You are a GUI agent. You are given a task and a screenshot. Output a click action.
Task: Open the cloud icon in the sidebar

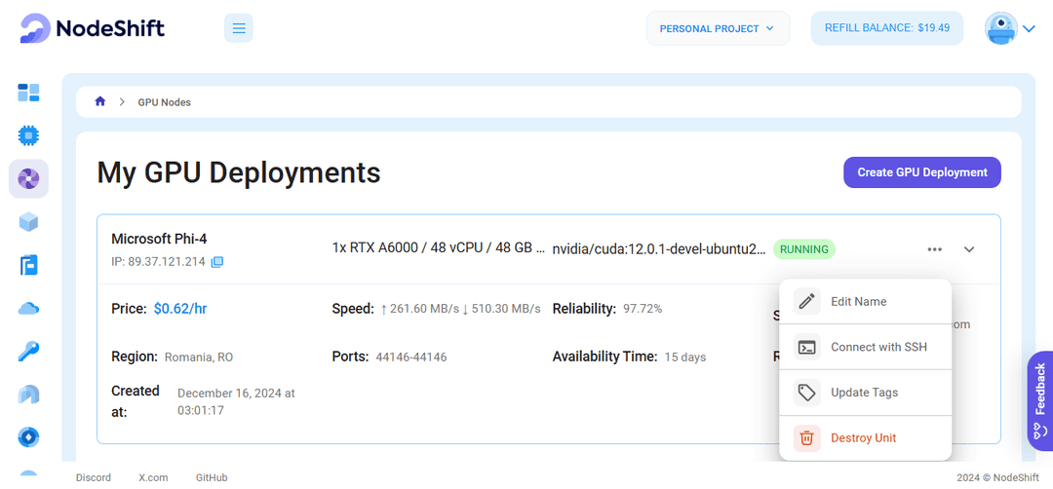point(28,308)
